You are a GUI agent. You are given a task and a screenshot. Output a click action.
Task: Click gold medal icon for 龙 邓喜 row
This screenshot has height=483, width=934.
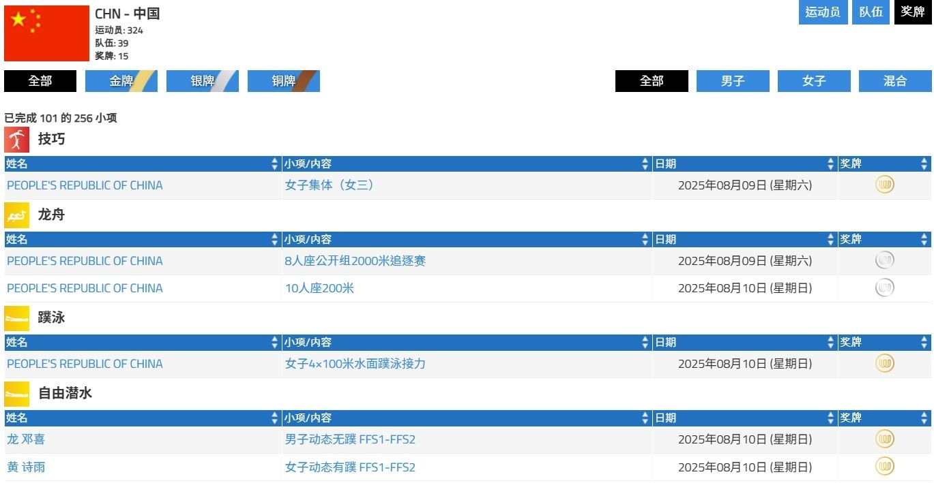click(884, 439)
